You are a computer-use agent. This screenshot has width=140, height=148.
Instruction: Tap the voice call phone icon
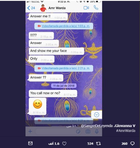click(x=96, y=8)
